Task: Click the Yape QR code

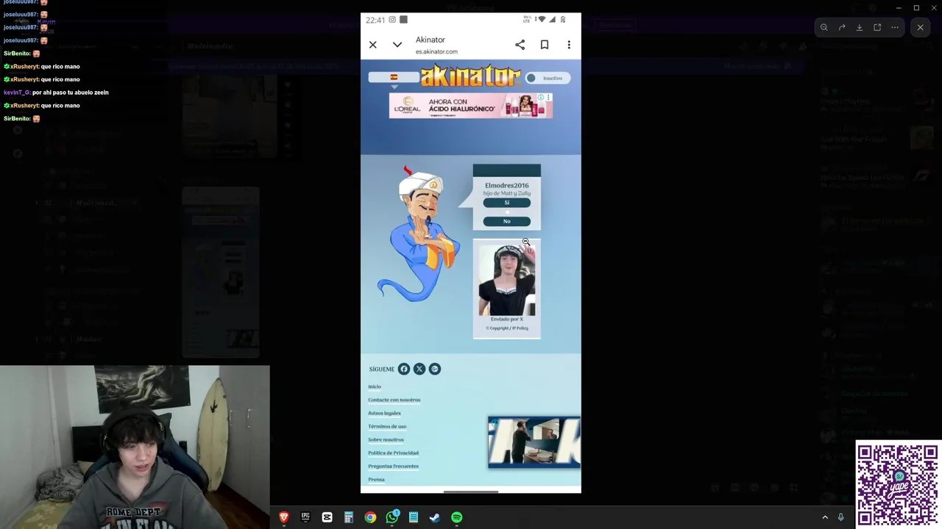Action: pyautogui.click(x=898, y=483)
